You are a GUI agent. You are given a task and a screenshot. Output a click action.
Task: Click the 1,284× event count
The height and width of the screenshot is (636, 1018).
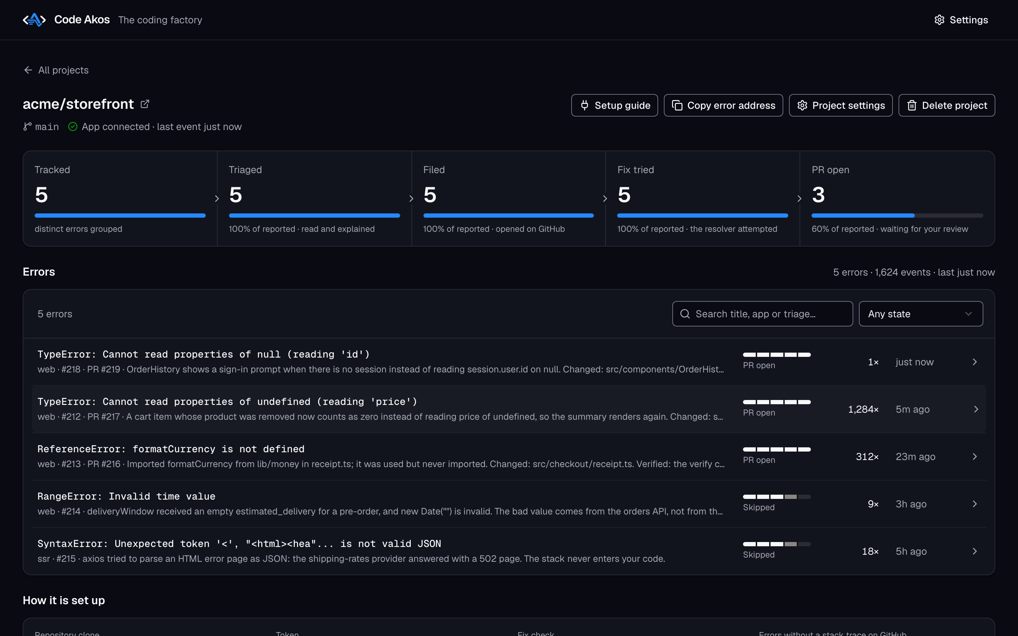click(863, 409)
